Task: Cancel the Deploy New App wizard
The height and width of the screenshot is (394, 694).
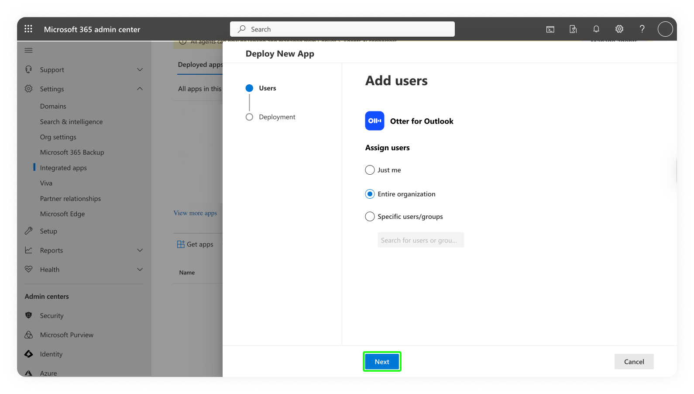Action: click(x=634, y=362)
